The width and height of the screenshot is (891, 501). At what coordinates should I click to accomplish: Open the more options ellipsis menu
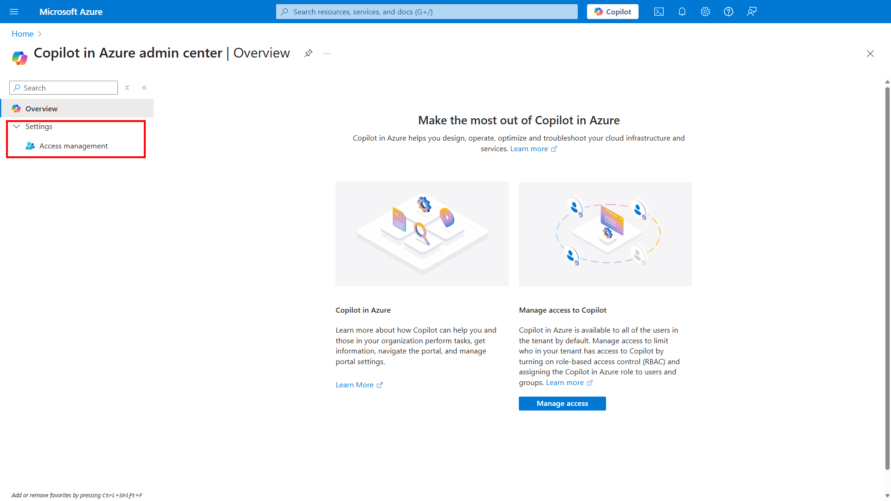click(327, 53)
